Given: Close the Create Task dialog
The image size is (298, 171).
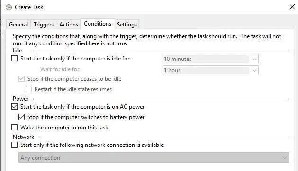Looking at the screenshot, I should click(x=292, y=7).
